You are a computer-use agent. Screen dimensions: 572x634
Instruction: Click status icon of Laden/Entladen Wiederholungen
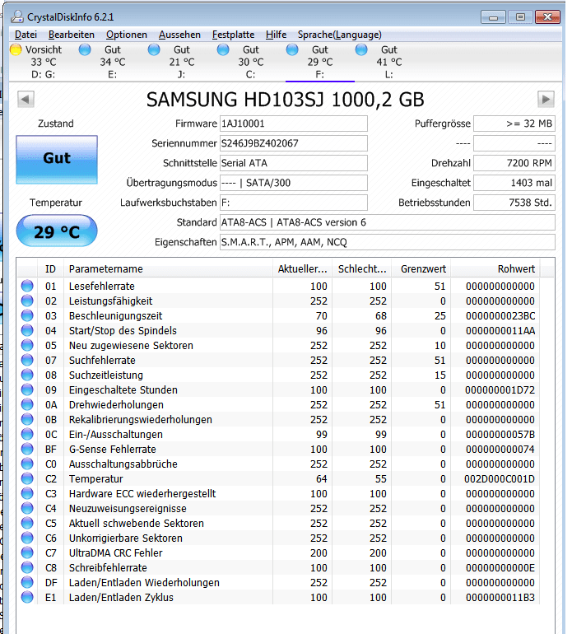pos(27,583)
